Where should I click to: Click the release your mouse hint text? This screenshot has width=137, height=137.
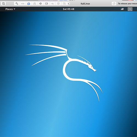(127, 4)
